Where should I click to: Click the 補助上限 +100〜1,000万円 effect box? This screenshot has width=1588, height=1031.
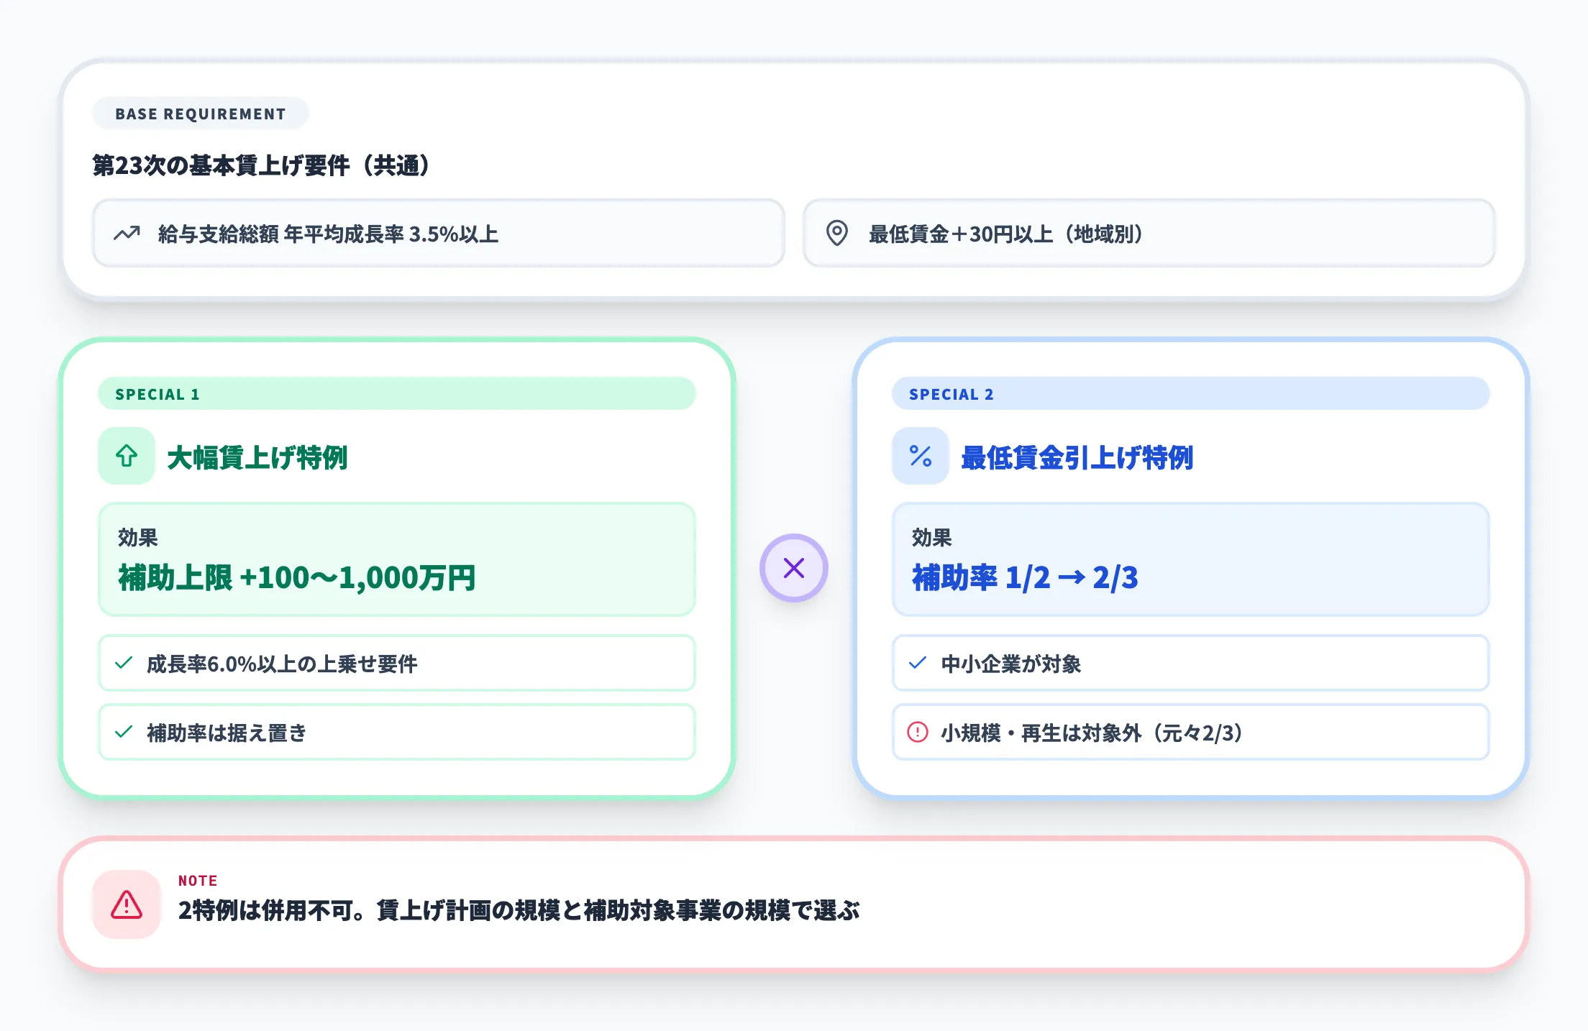click(x=396, y=559)
